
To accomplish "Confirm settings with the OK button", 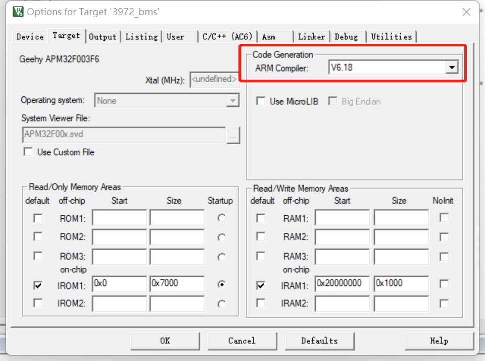I will [x=165, y=341].
